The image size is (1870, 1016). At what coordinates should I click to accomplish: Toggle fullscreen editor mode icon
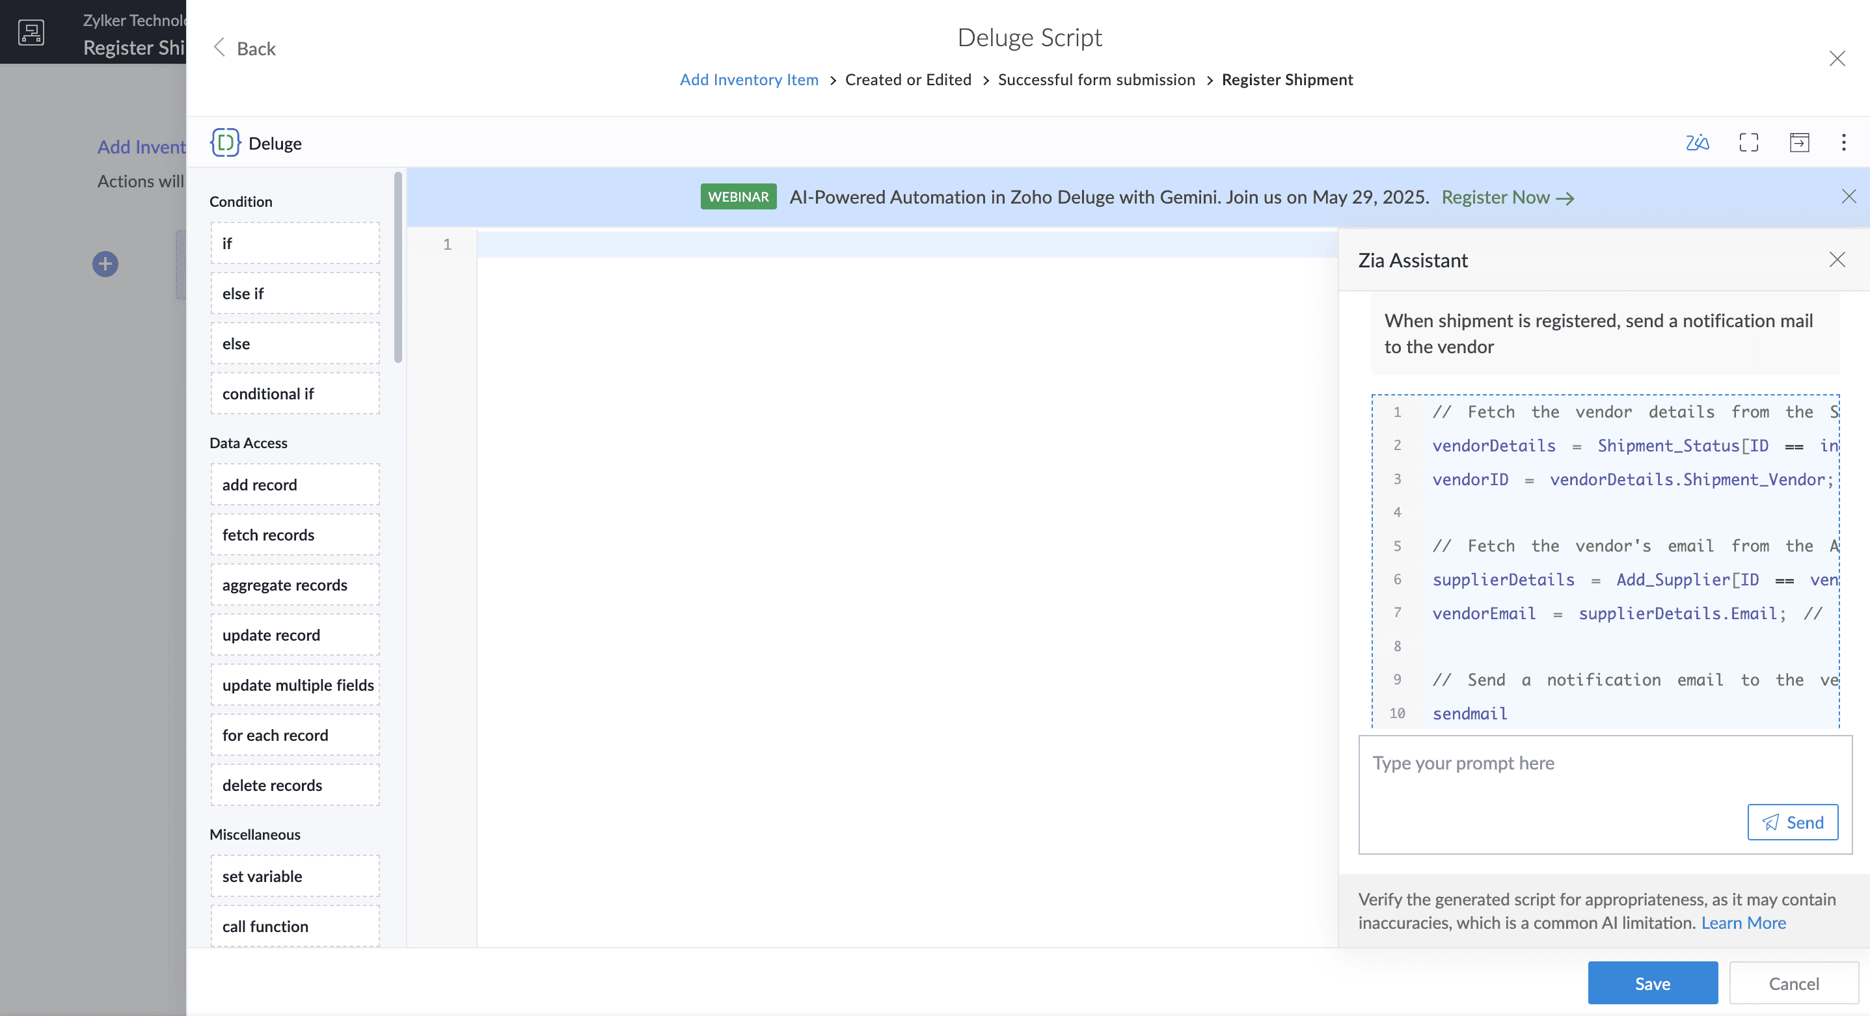coord(1749,142)
